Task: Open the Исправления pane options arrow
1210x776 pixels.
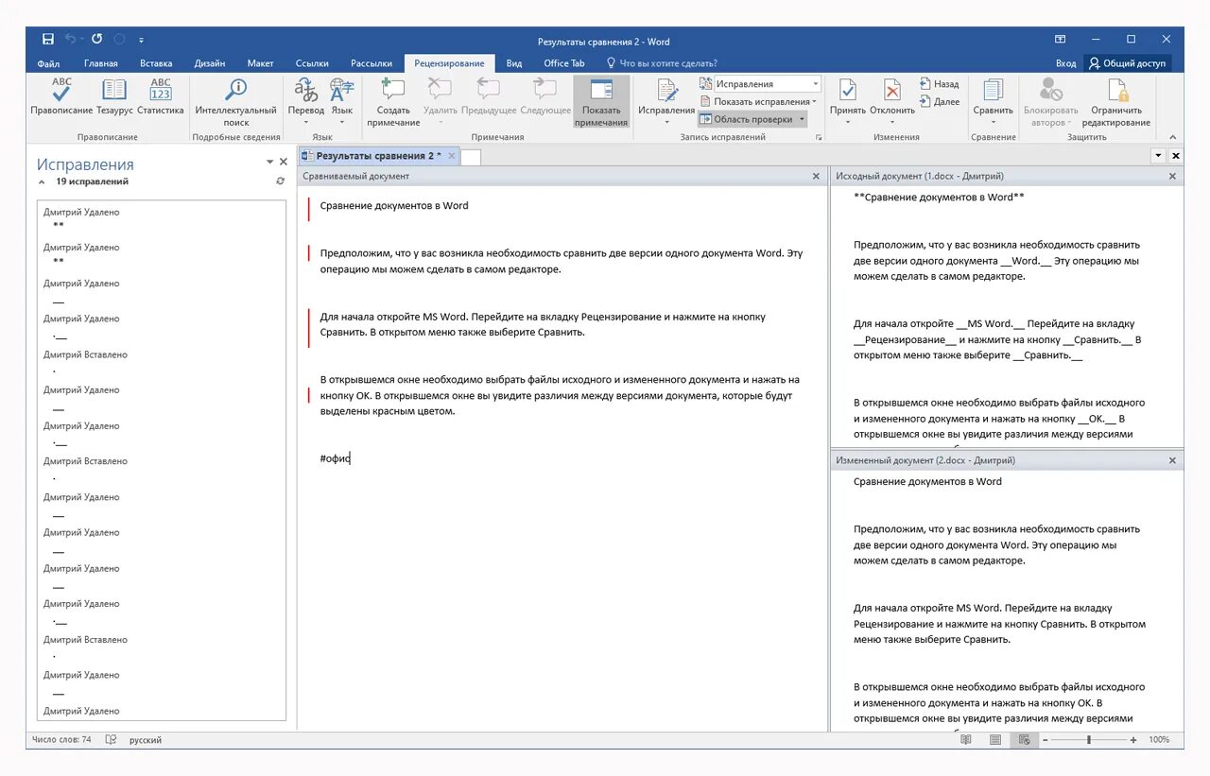Action: tap(269, 163)
